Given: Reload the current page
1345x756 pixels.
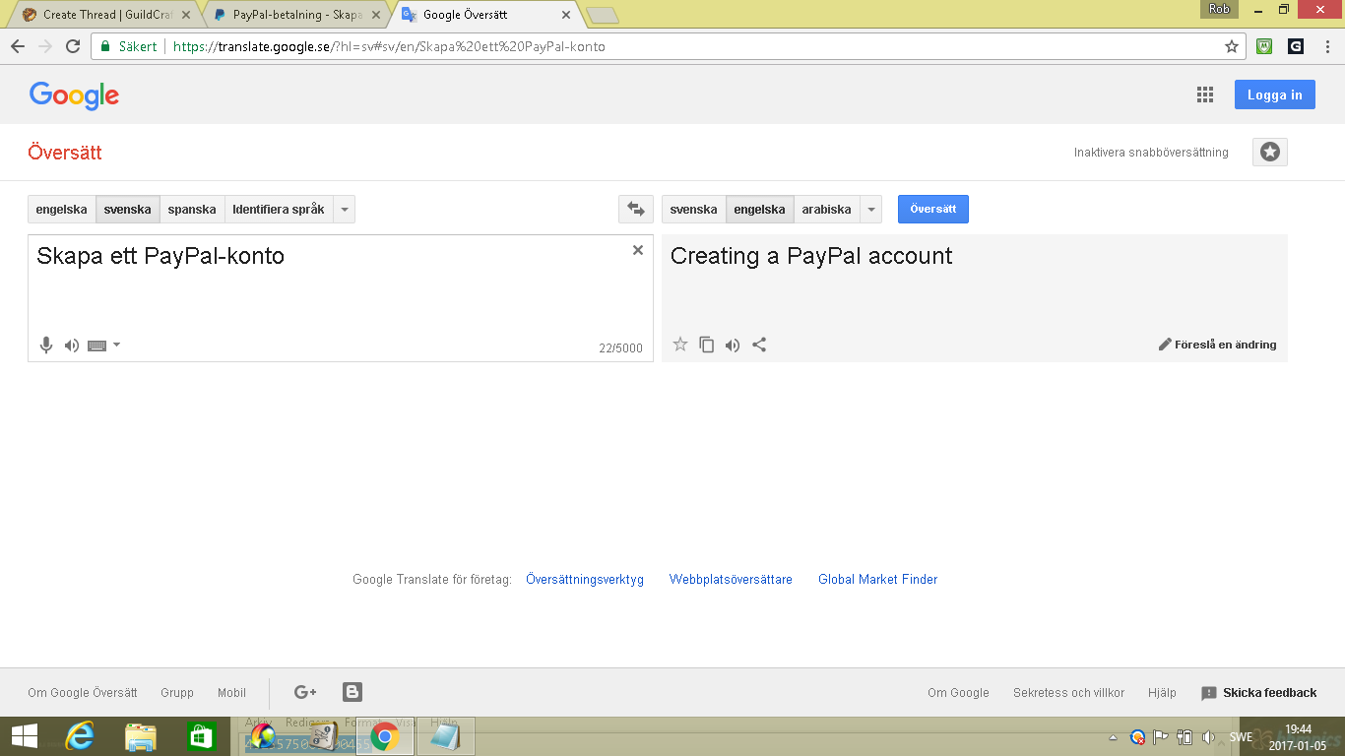Looking at the screenshot, I should point(73,46).
